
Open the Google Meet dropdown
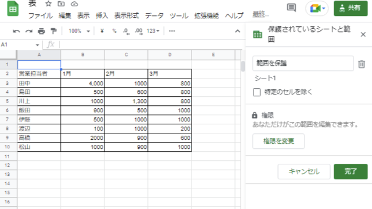click(324, 8)
